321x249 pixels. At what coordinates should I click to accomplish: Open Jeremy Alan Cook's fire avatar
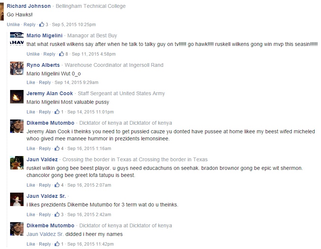[x=17, y=97]
